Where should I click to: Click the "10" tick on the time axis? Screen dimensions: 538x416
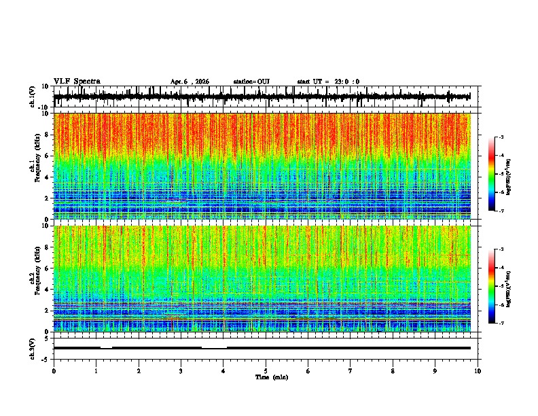[x=478, y=371]
